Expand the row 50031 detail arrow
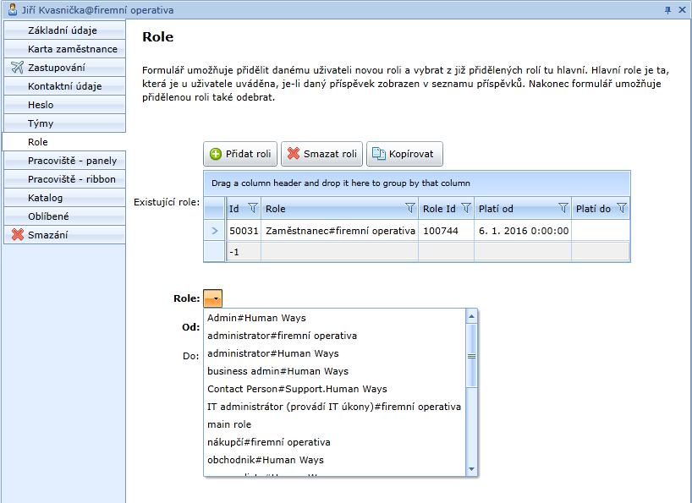 point(214,231)
